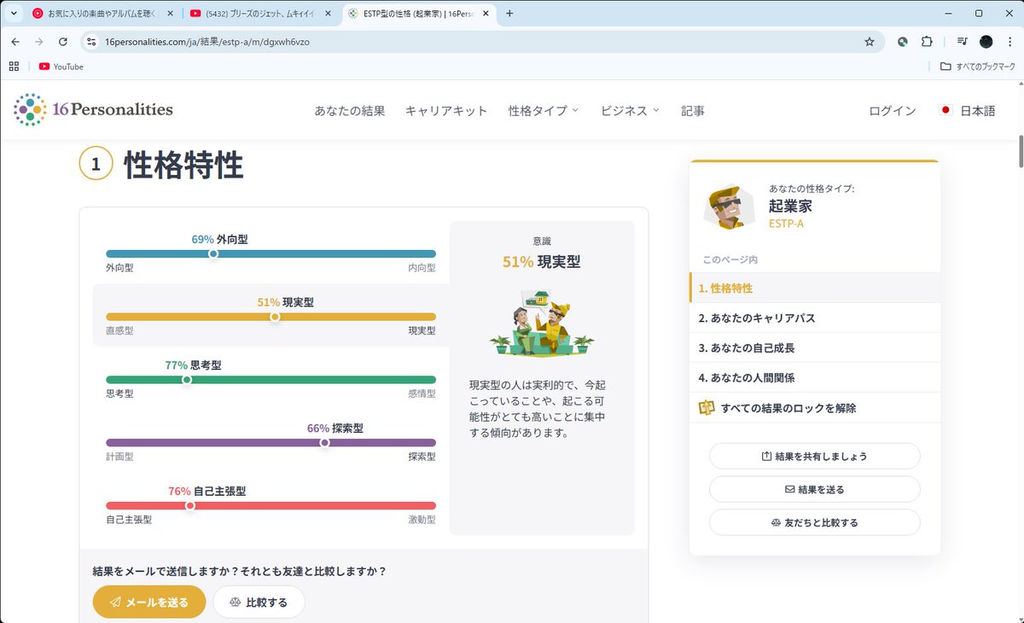The width and height of the screenshot is (1024, 623).
Task: Click the unlock icon beside すべての結果のロックを解除
Action: coord(708,408)
